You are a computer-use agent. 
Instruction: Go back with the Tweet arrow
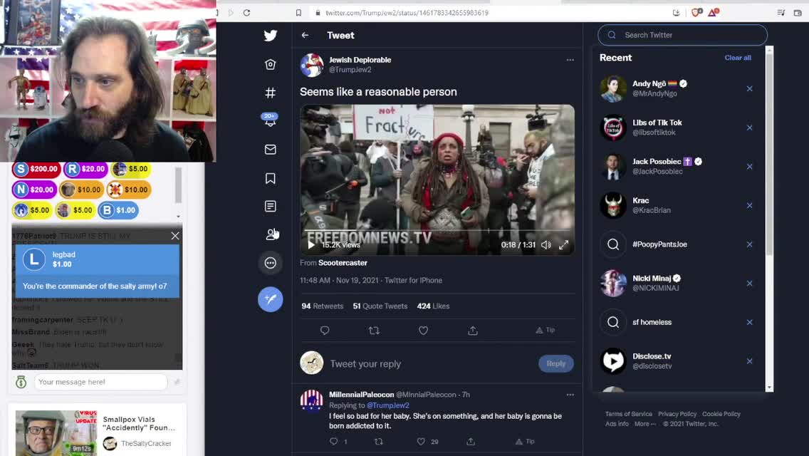[x=305, y=35]
